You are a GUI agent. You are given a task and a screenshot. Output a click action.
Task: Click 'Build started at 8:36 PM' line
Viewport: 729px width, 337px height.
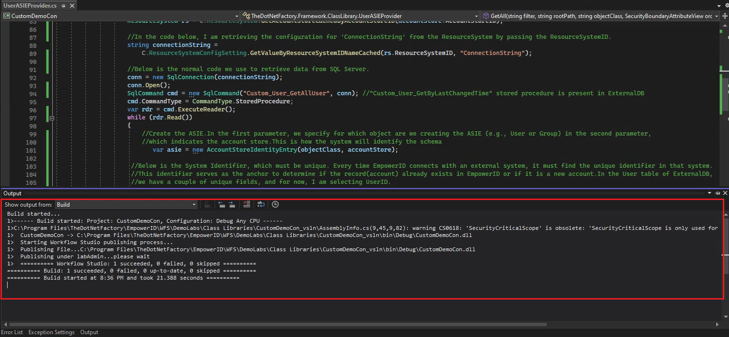point(123,278)
